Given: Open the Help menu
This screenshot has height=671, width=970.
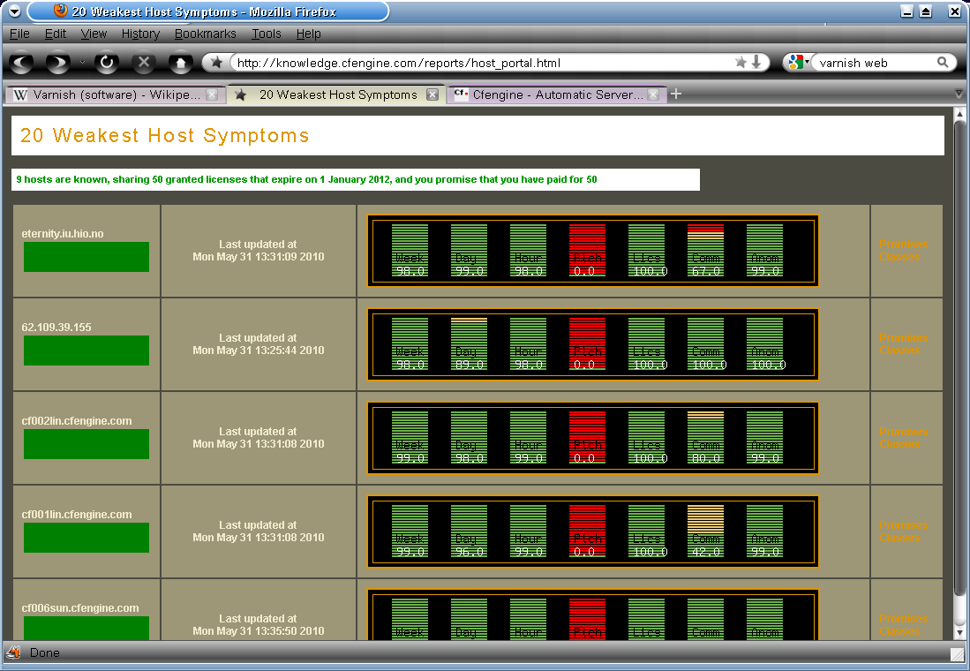Looking at the screenshot, I should tap(308, 34).
